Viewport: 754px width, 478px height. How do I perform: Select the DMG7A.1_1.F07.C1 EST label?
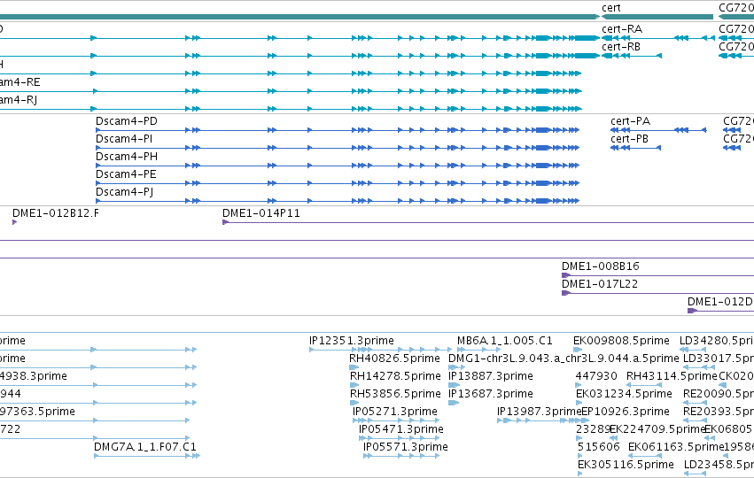(x=145, y=447)
